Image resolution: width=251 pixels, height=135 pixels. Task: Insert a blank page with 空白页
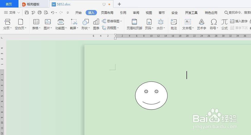(21, 24)
